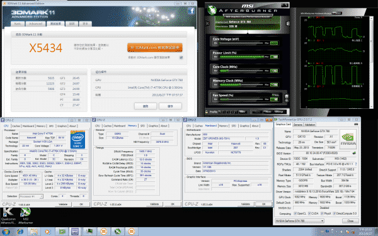The image size is (378, 236).
Task: Open the Qualcomm Atheros Killer desktop icon
Action: (8, 215)
